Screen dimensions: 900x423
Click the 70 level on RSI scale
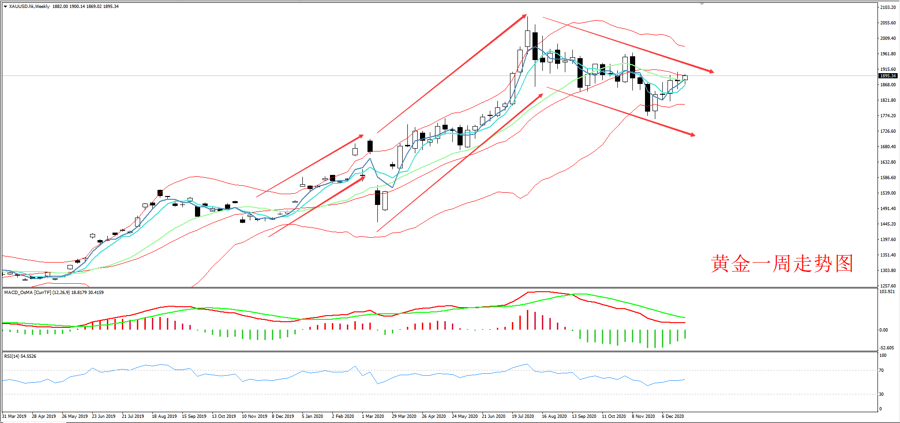pyautogui.click(x=881, y=370)
